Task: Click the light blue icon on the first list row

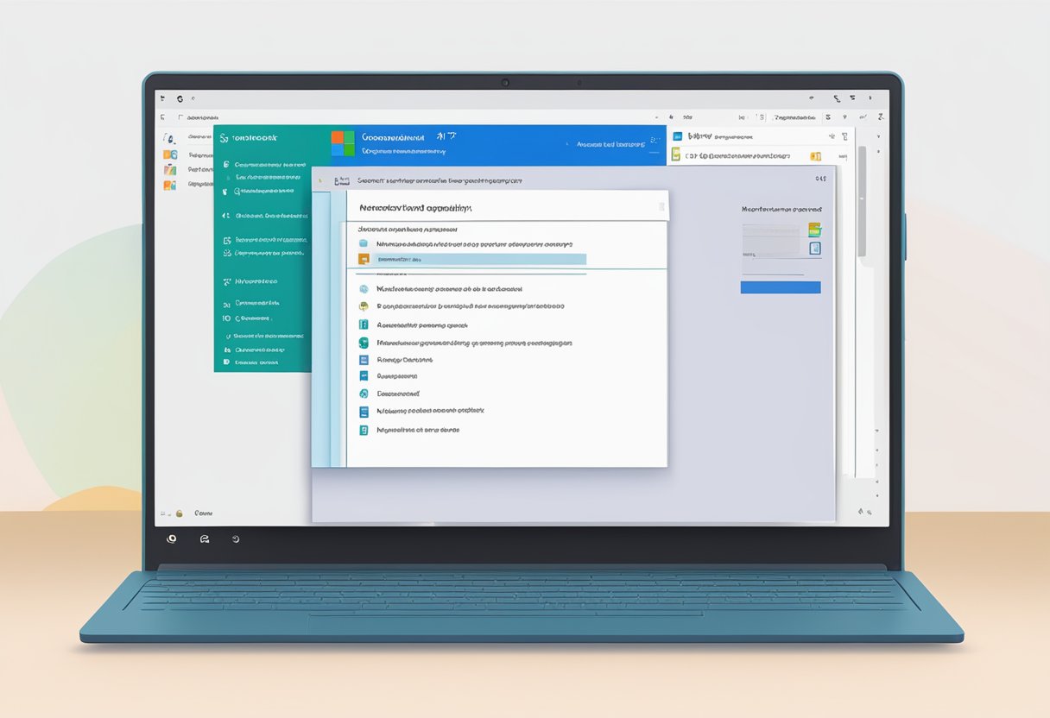Action: click(x=364, y=244)
